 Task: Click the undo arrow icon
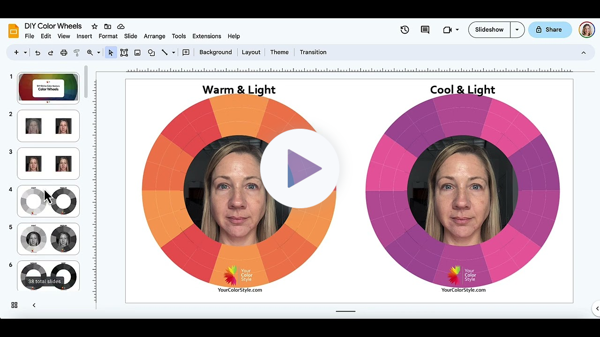pyautogui.click(x=37, y=52)
